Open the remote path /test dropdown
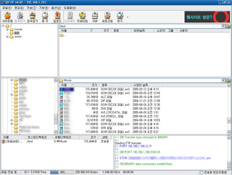 point(224,26)
